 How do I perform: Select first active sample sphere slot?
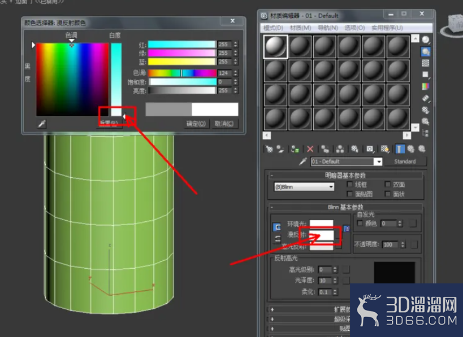(x=275, y=46)
